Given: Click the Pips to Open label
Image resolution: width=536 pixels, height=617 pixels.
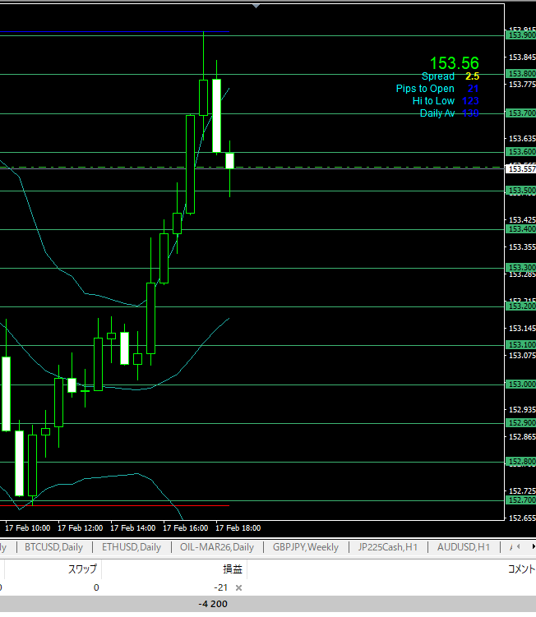Looking at the screenshot, I should click(424, 89).
